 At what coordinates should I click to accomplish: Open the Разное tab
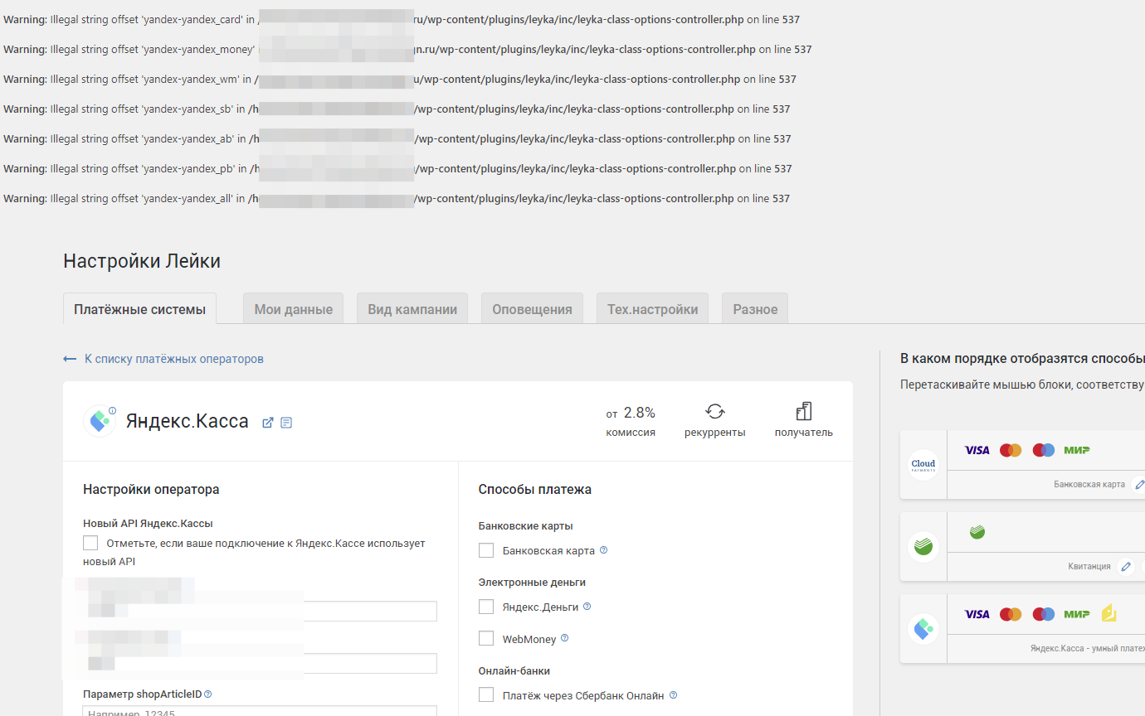click(755, 308)
